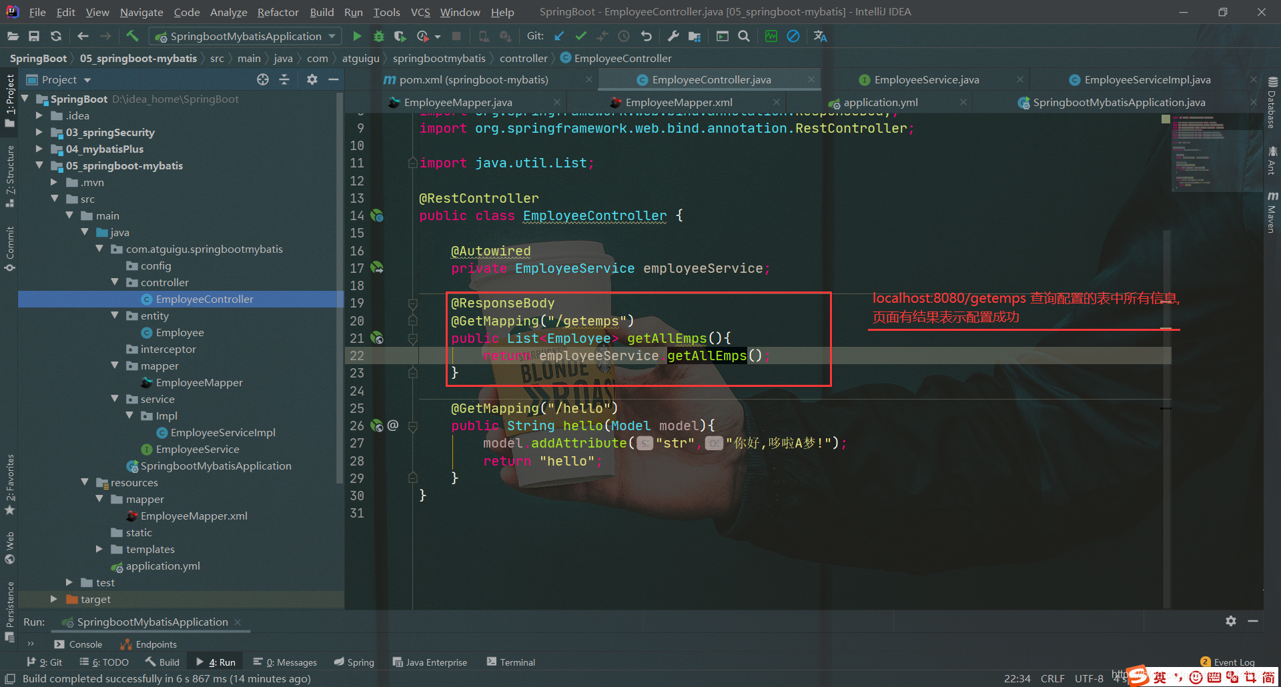Open Run panel gear settings
1281x687 pixels.
click(1231, 621)
